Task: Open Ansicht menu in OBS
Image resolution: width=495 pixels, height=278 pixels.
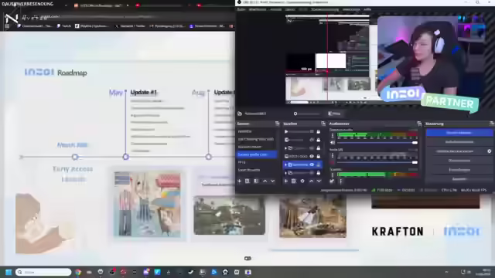Action: click(x=275, y=9)
